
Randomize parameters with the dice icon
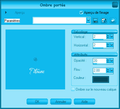click(x=104, y=20)
